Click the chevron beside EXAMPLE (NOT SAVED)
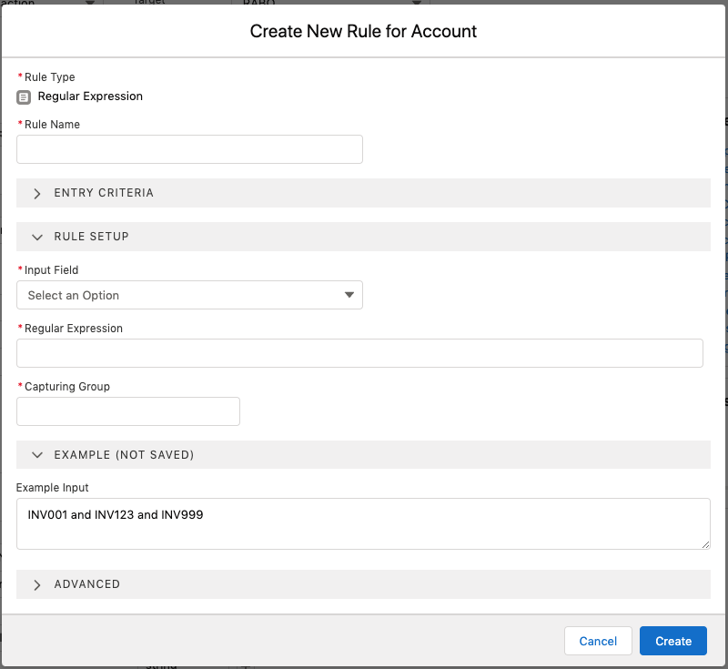 pos(36,454)
